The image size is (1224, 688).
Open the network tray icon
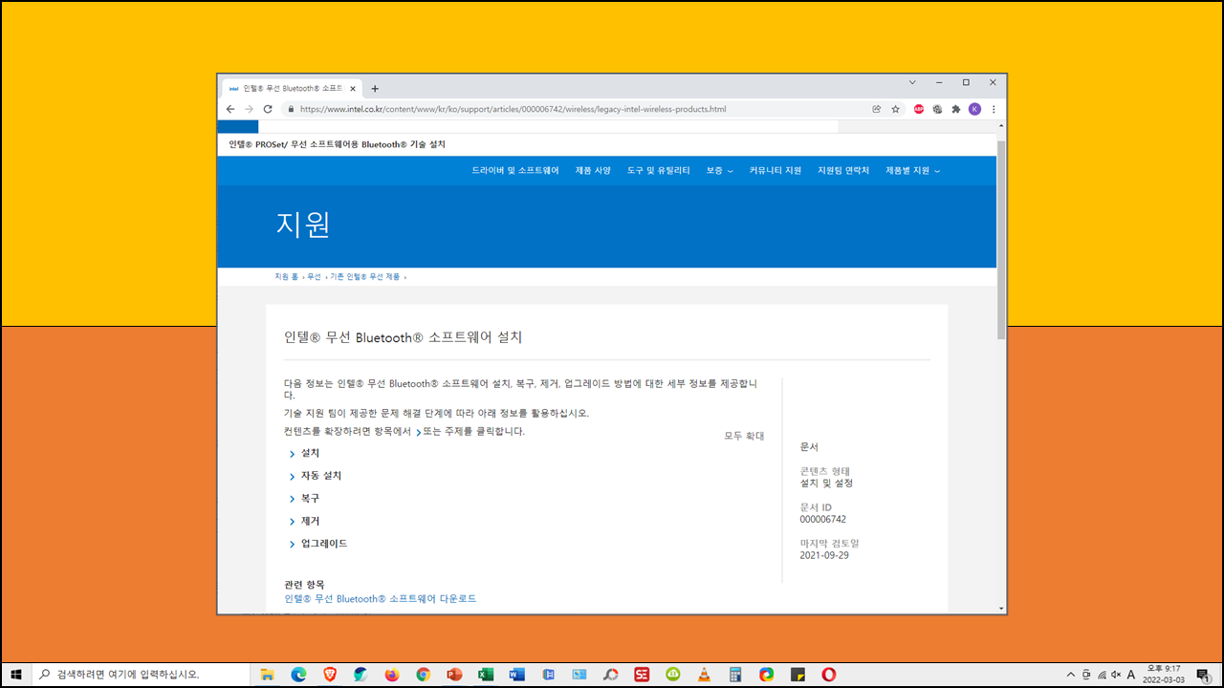click(1102, 675)
